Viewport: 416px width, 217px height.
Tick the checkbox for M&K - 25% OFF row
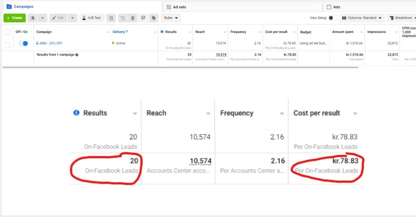7,45
